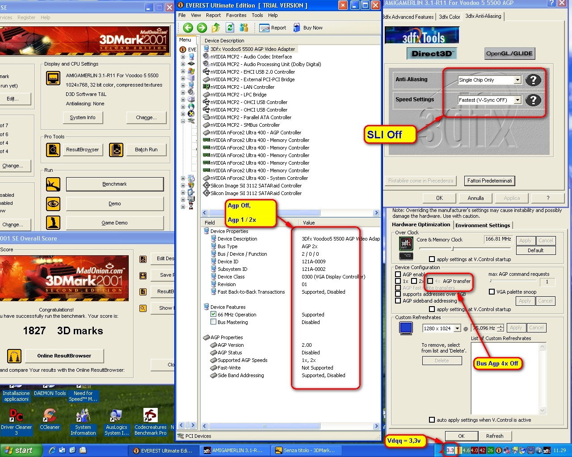Uncheck 66 MHz Operation checkbox in EVEREST
The width and height of the screenshot is (572, 457).
tap(214, 315)
